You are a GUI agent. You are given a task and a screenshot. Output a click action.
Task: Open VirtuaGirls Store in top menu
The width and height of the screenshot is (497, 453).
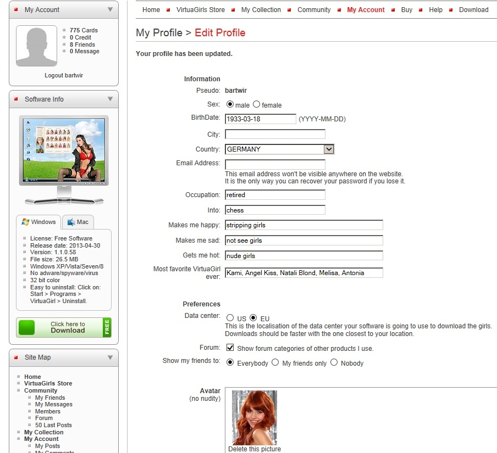[x=200, y=10]
